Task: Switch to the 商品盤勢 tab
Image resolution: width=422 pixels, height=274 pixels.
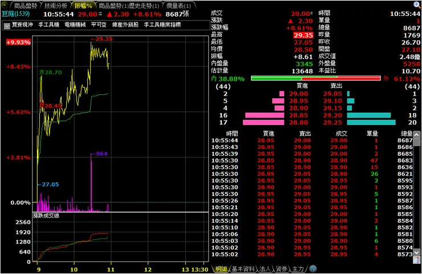Action: pos(25,5)
